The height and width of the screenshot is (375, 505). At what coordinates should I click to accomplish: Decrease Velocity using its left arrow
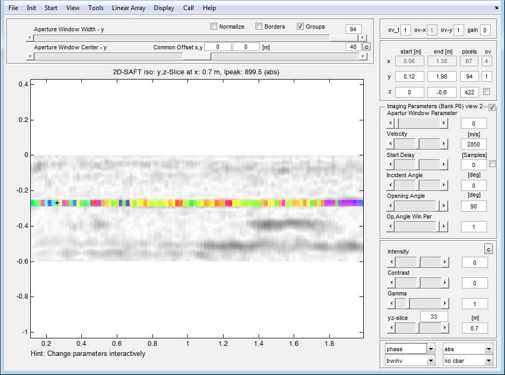click(390, 143)
